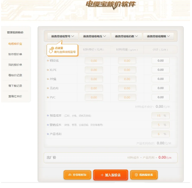
Task: Open 制作报价单 from the sidebar
Action: click(15, 54)
